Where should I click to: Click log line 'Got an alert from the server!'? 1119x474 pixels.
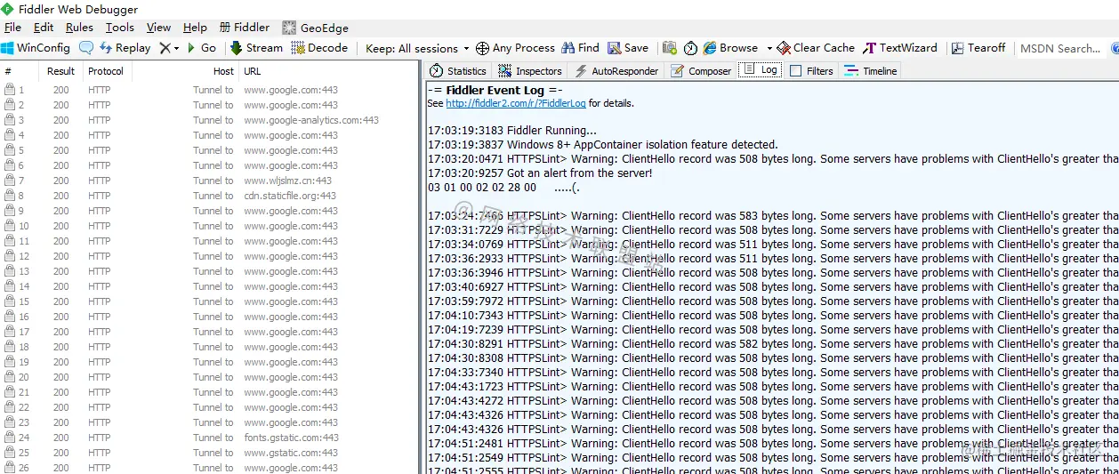click(540, 173)
